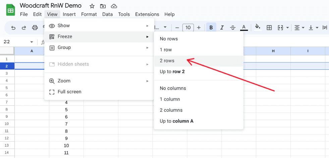Choose 1 row in Freeze submenu
The image size is (329, 158).
[x=199, y=50]
